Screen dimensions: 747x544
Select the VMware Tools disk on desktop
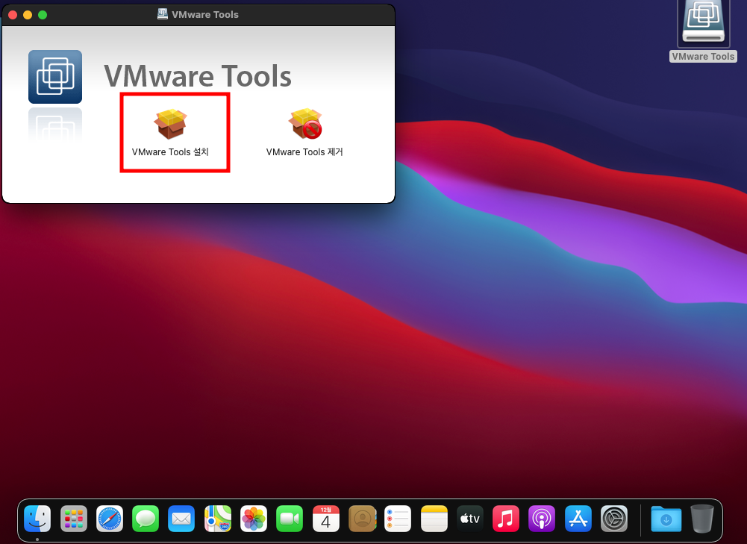pyautogui.click(x=704, y=23)
